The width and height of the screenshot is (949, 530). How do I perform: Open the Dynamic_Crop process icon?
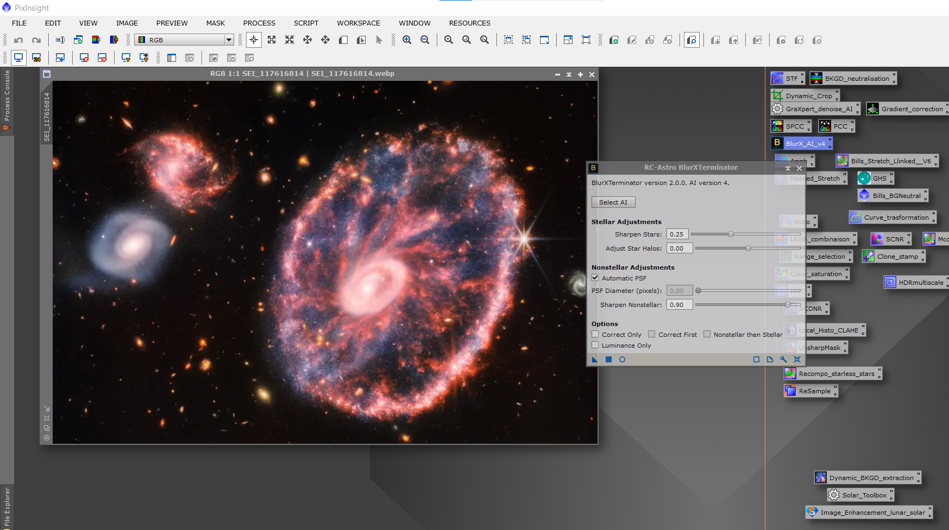(805, 96)
